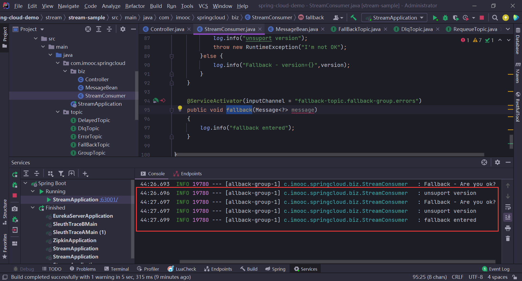Expand all in Project panel toolbar
Viewport: 522px width, 281px height.
(x=99, y=29)
